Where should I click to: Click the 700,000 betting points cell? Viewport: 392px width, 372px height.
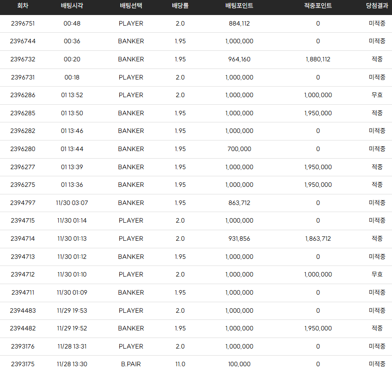pos(239,149)
